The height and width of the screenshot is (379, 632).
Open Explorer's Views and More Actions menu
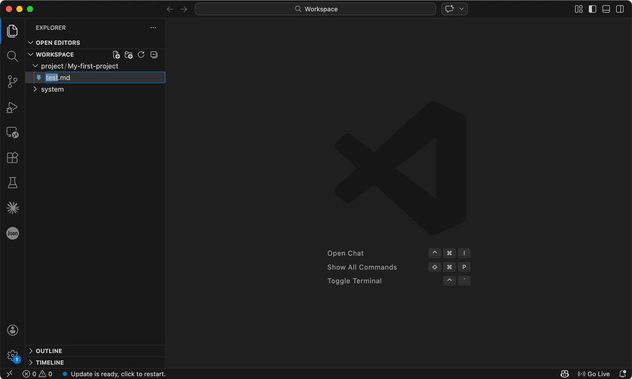pyautogui.click(x=153, y=28)
